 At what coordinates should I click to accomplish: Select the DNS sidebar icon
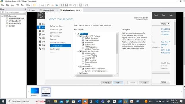point(40,45)
